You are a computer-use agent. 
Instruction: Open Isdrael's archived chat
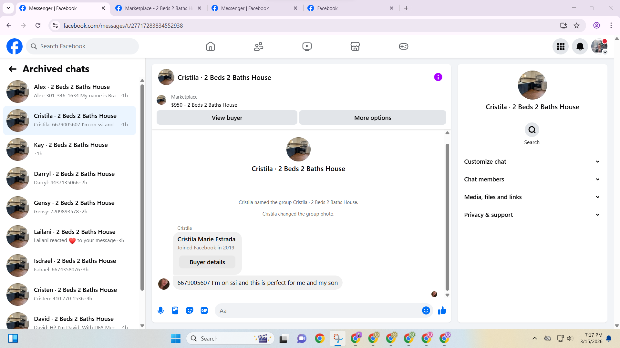[69, 266]
